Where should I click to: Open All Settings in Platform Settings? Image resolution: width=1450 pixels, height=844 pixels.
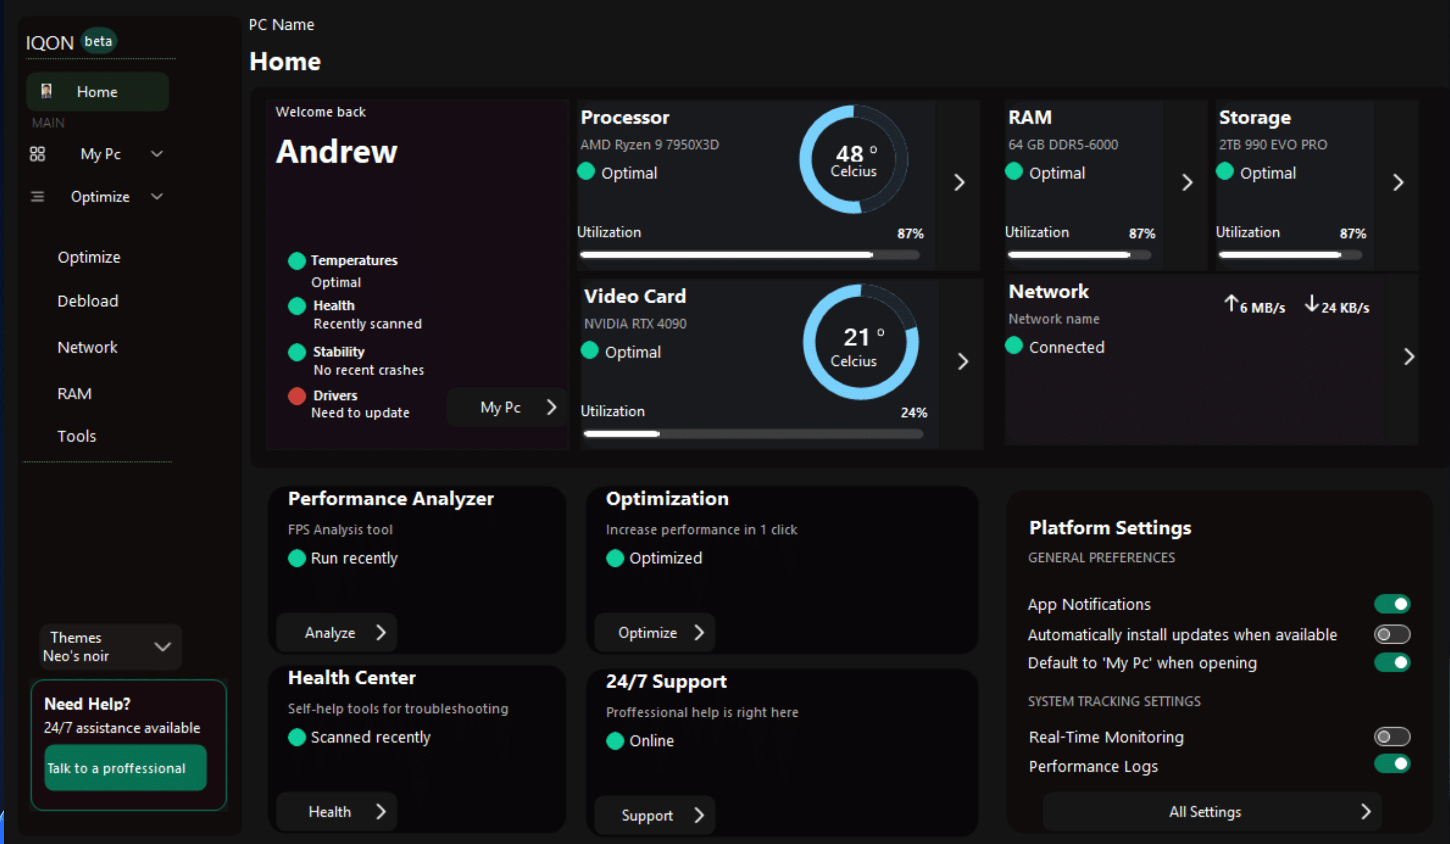click(x=1205, y=811)
